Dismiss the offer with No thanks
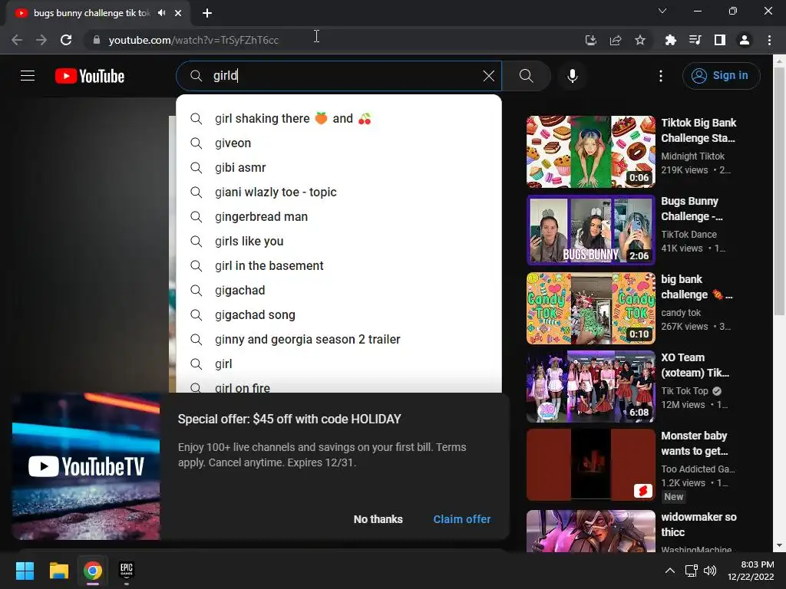The height and width of the screenshot is (589, 786). click(x=378, y=519)
